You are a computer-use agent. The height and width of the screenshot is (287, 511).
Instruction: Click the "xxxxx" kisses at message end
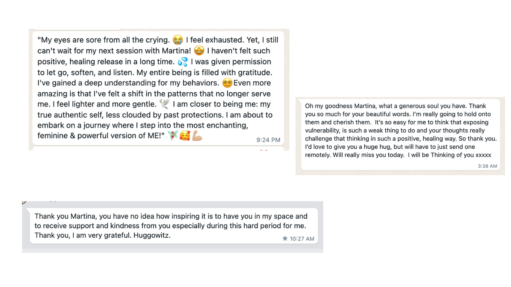[483, 155]
